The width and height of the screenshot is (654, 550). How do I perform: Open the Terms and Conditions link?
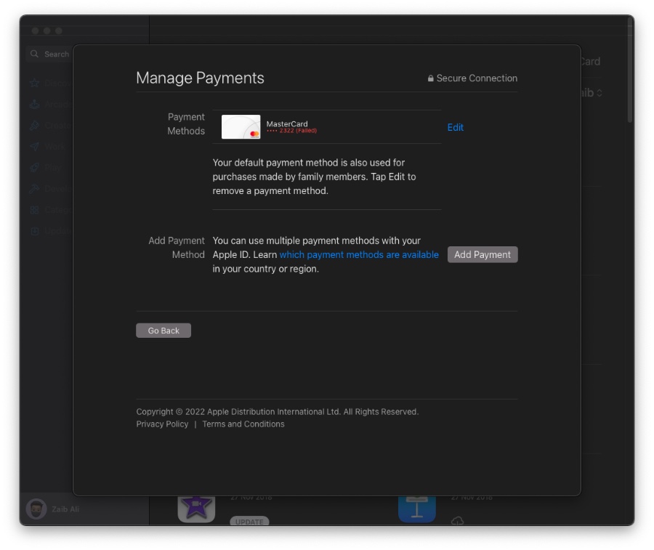(x=243, y=424)
